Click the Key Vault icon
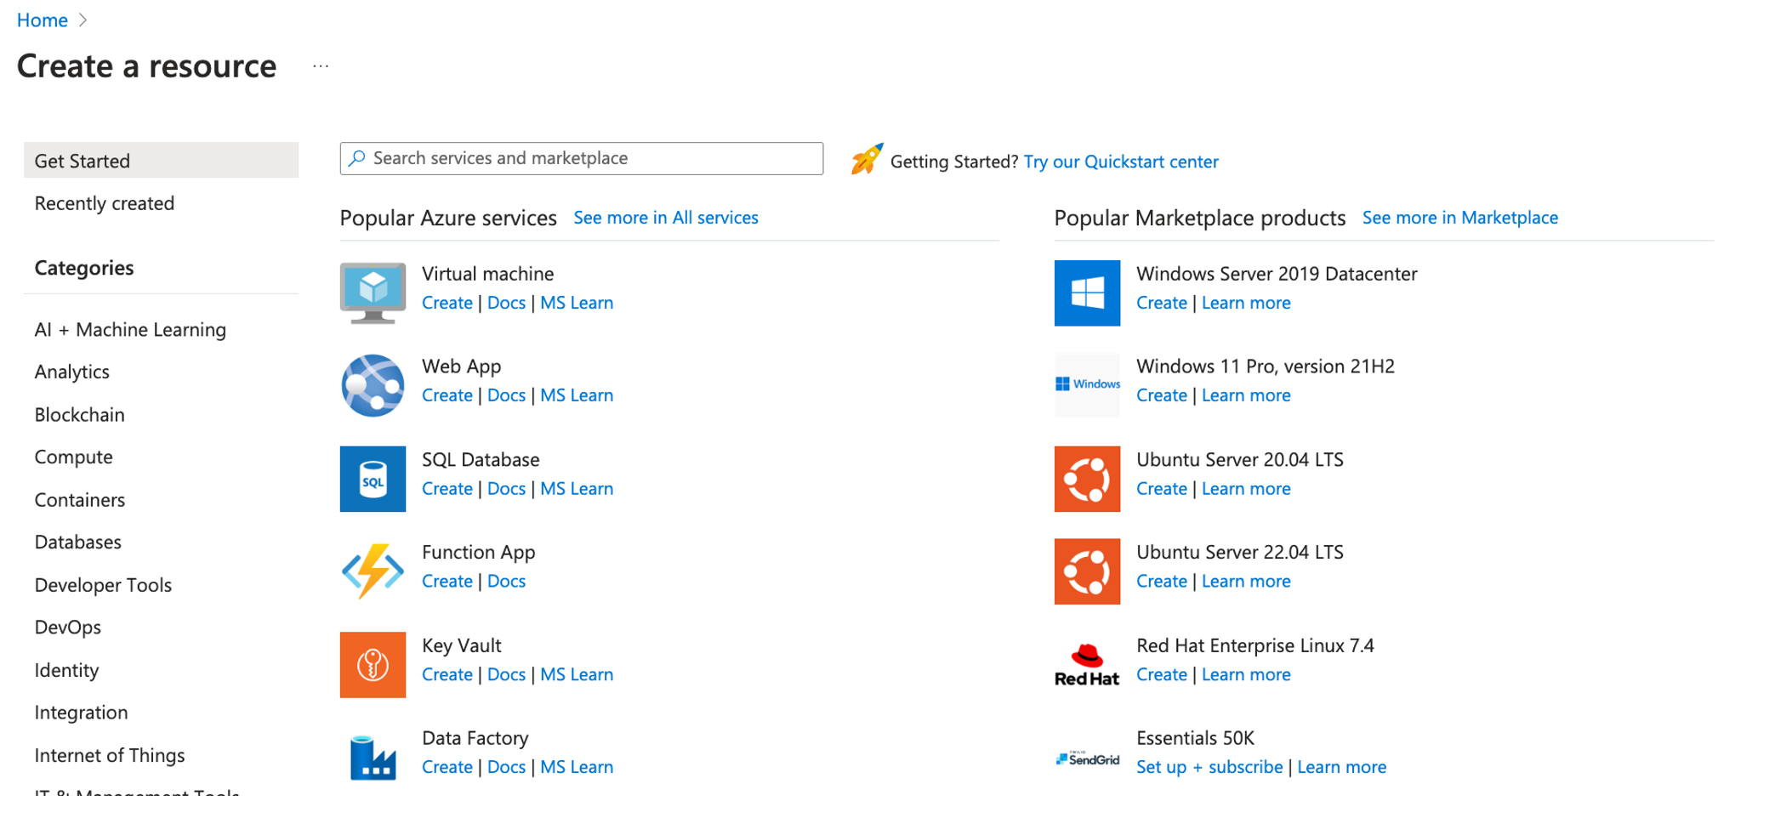The image size is (1792, 835). pos(373,664)
